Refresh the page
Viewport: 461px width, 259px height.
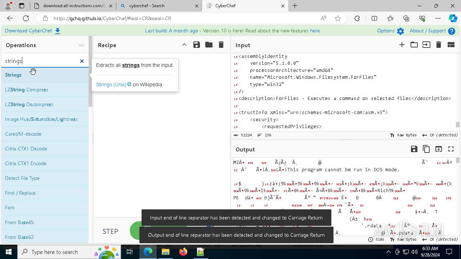coord(26,18)
